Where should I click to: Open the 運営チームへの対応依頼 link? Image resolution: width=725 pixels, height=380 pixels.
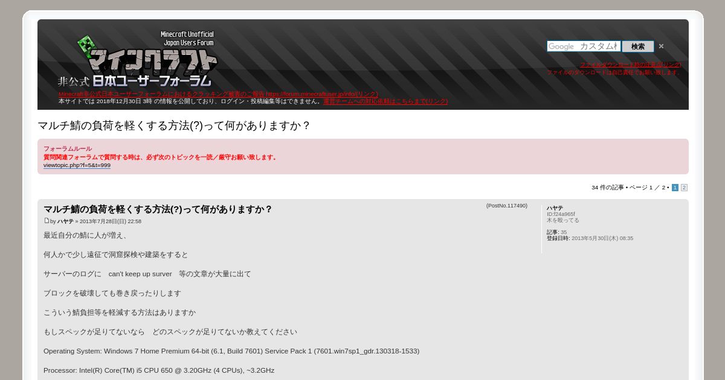(x=385, y=101)
